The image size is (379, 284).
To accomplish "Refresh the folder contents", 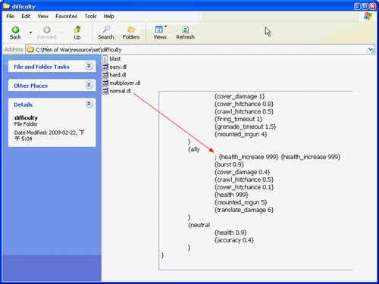I will pyautogui.click(x=185, y=33).
